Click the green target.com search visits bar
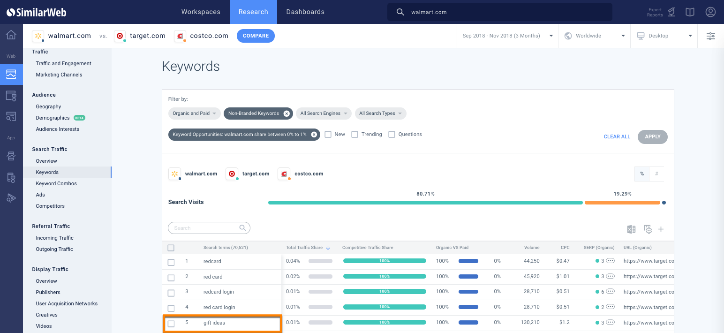The image size is (724, 333). click(425, 203)
